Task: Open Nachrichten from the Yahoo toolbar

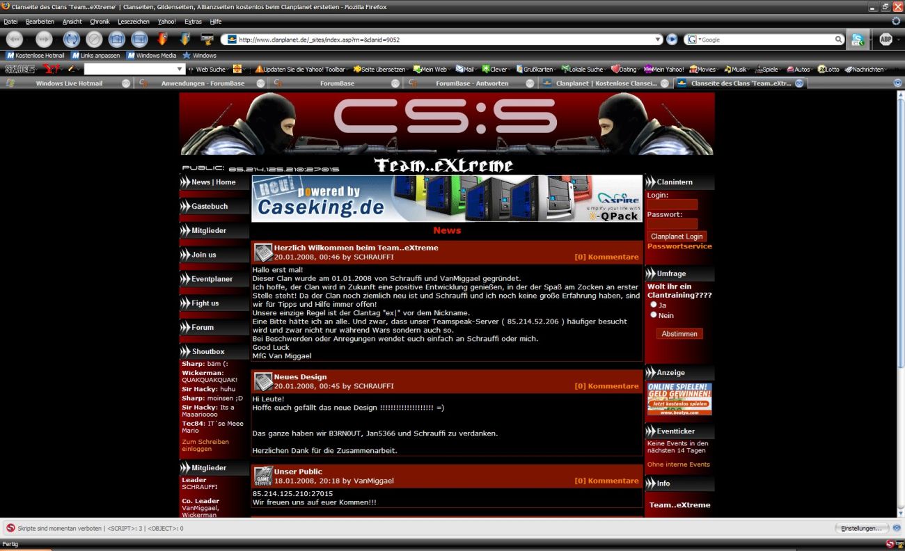Action: (864, 69)
